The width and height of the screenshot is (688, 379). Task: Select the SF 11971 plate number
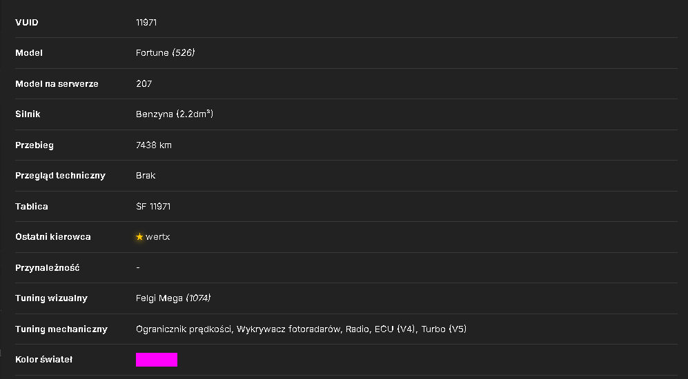[153, 206]
